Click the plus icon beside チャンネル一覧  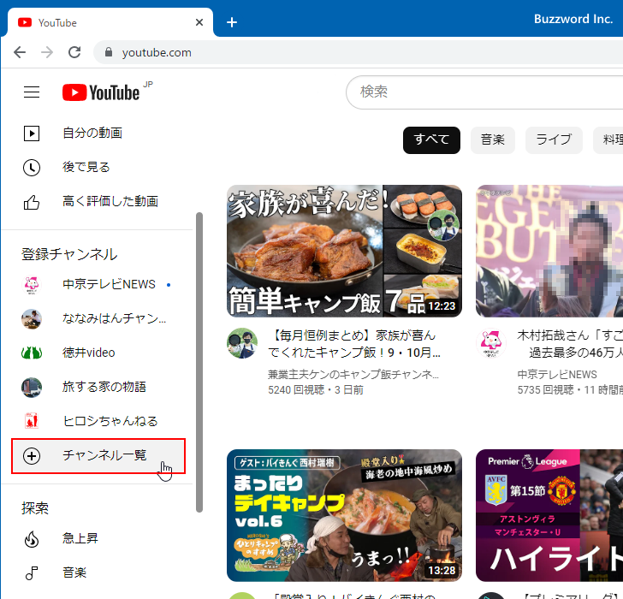[x=32, y=455]
